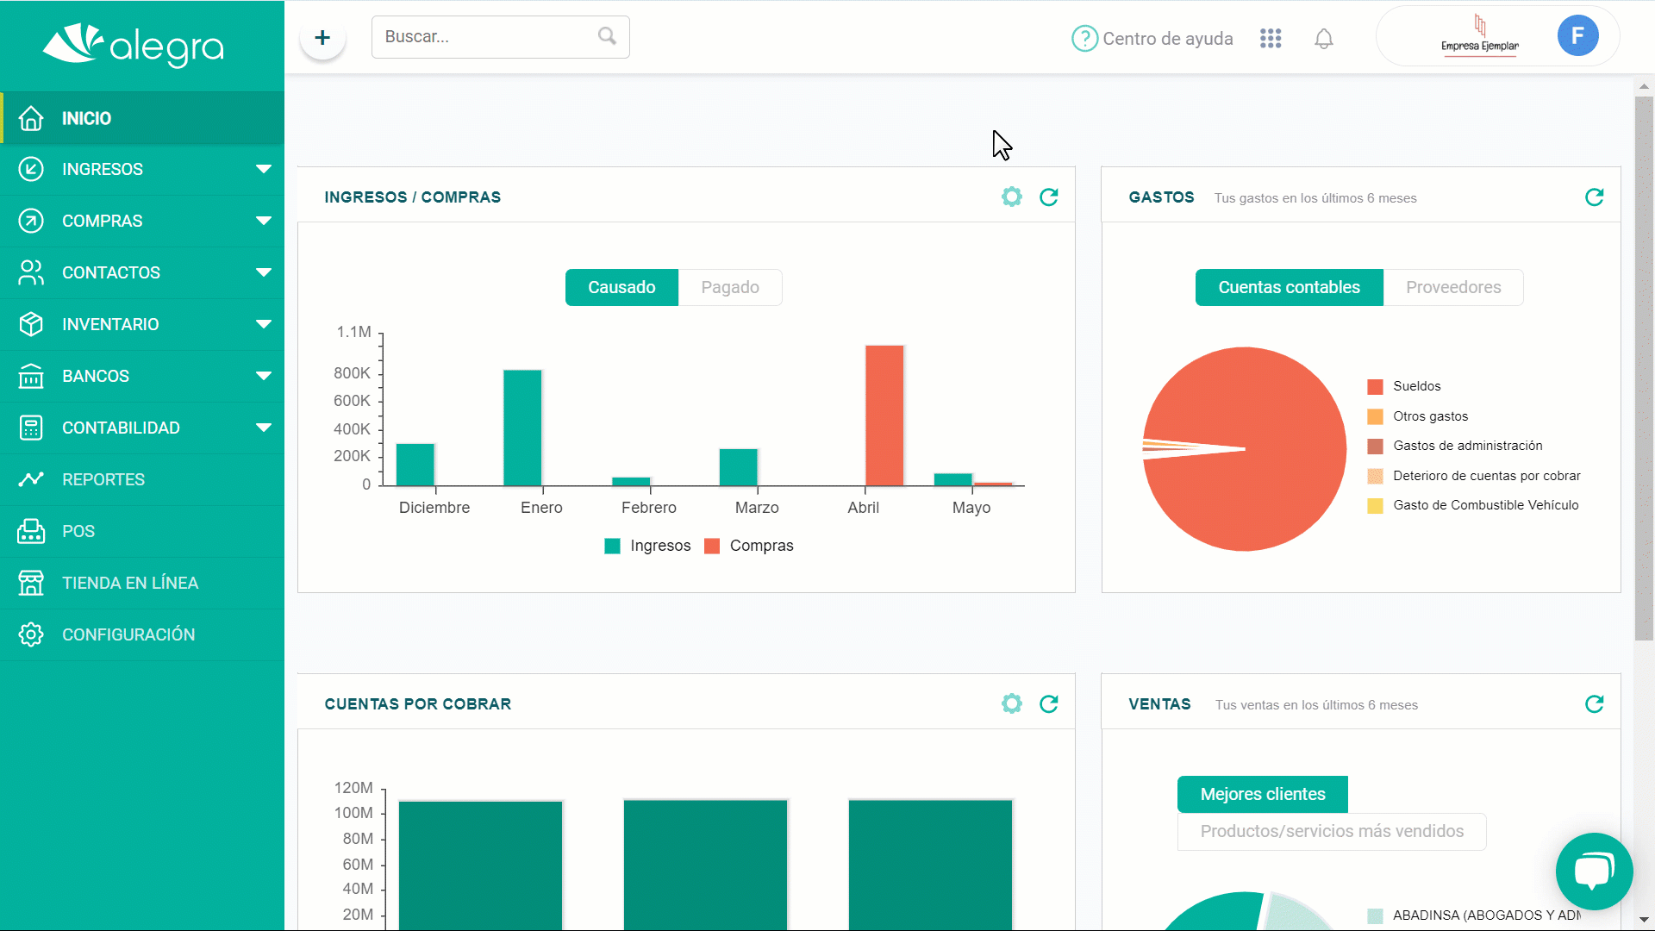Open the notifications bell
The width and height of the screenshot is (1655, 931).
1323,39
